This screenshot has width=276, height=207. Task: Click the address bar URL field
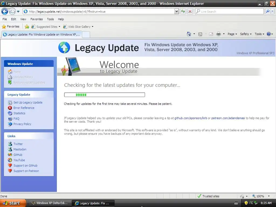tap(99, 11)
